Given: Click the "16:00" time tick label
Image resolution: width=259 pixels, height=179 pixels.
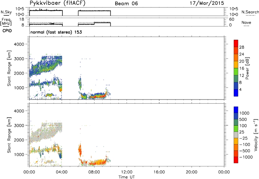Looking at the screenshot, I should (x=159, y=172).
